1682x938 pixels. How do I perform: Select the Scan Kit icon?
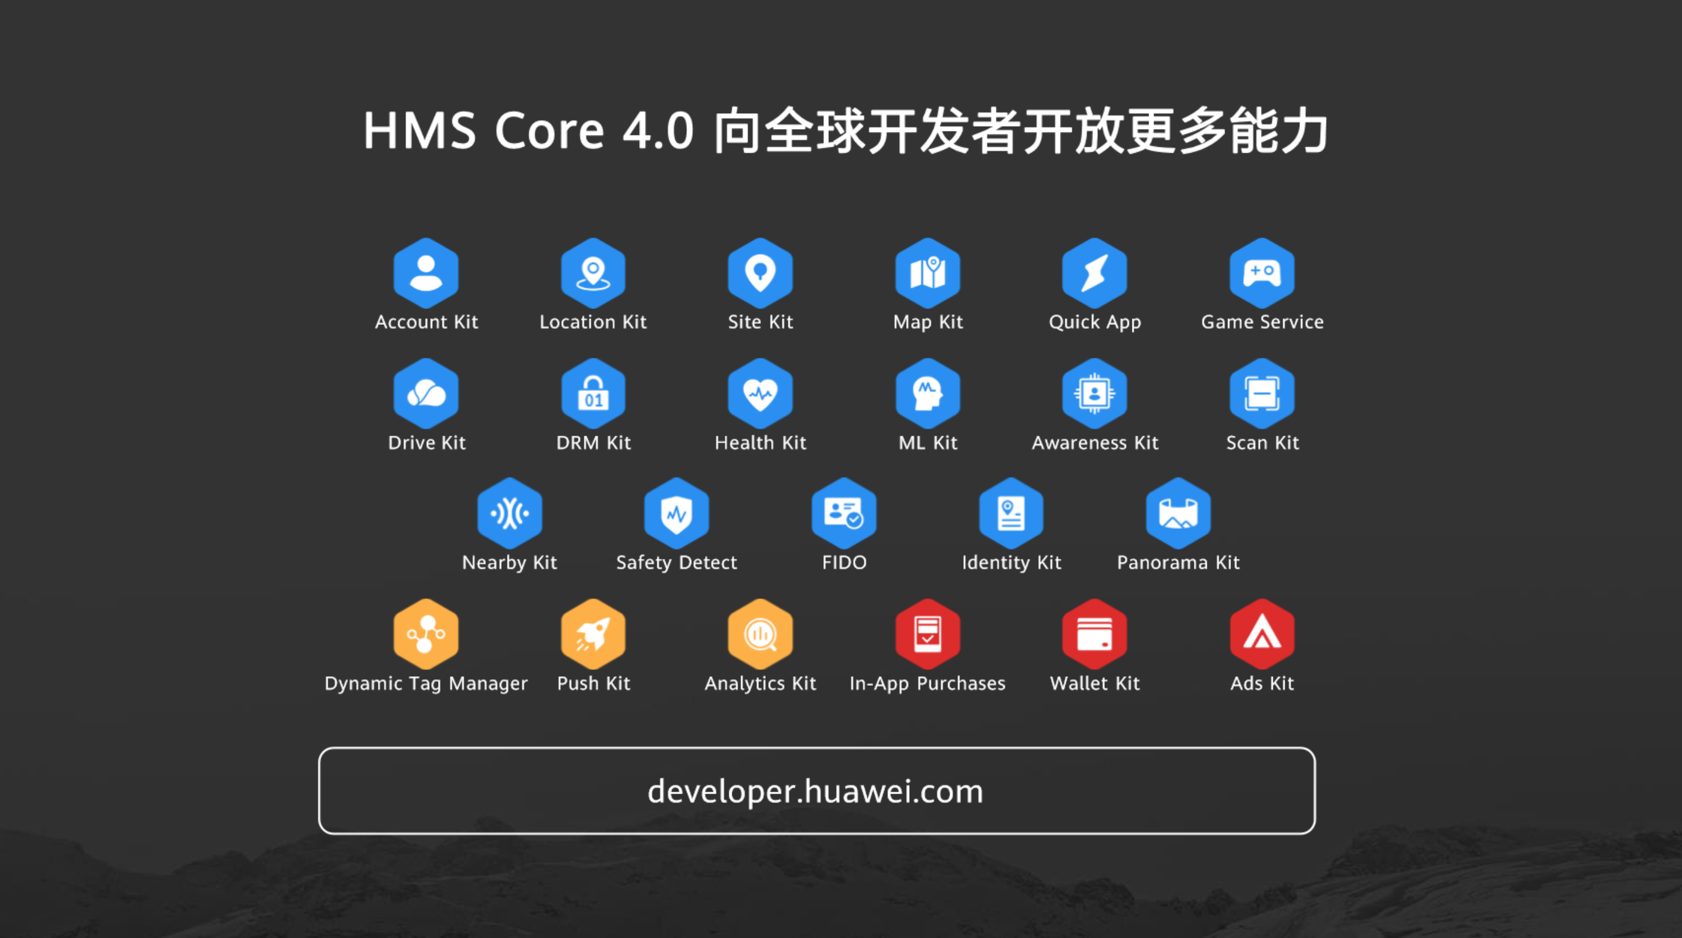tap(1262, 394)
